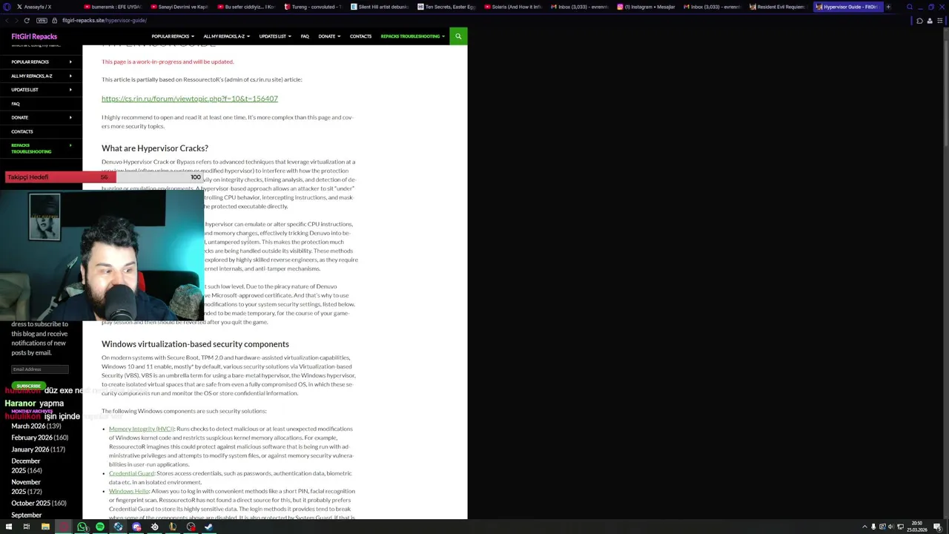Click the FitGirl Repacks site title

(34, 36)
